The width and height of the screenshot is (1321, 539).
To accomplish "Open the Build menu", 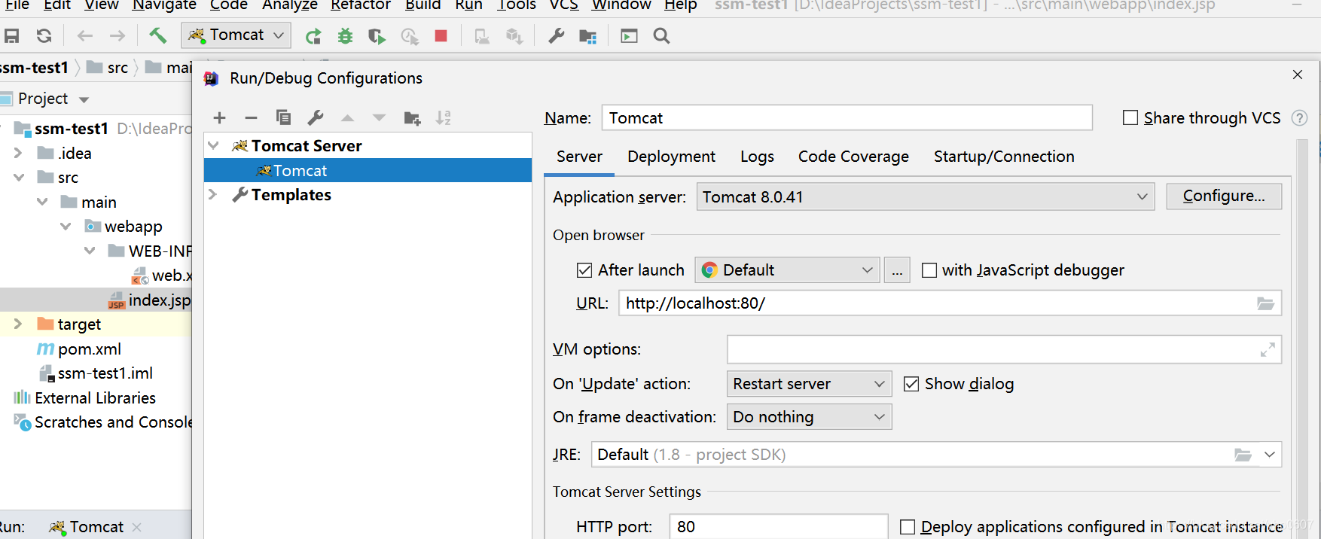I will (423, 5).
